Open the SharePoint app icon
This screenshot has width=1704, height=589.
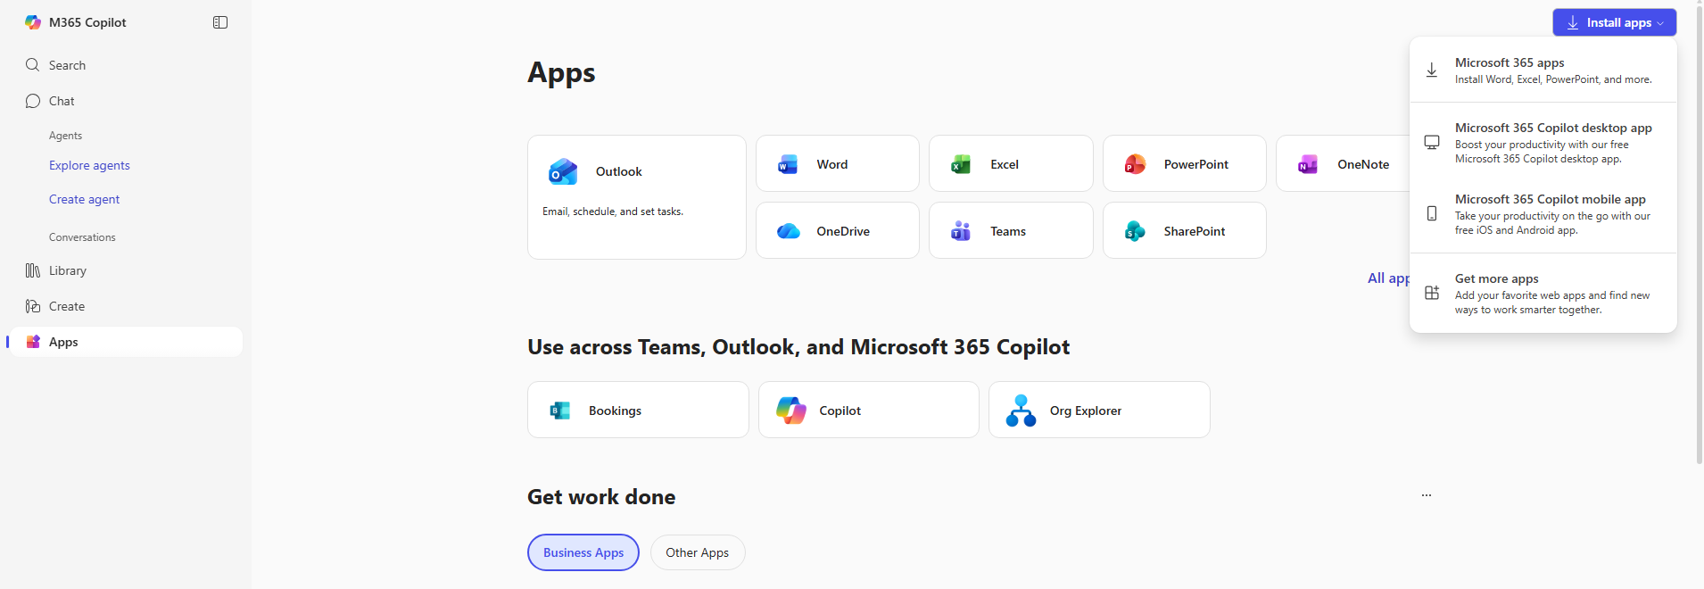(1135, 231)
